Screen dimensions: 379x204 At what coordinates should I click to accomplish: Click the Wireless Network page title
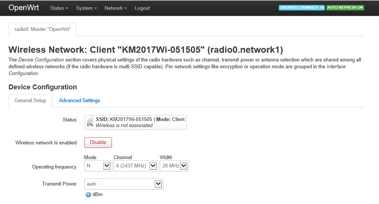(146, 50)
